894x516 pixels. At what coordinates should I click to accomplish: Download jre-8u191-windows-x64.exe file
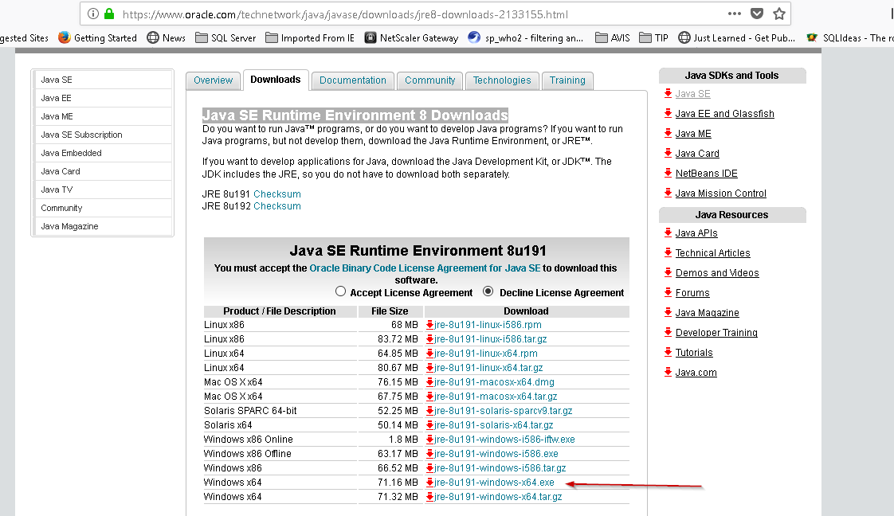point(494,483)
